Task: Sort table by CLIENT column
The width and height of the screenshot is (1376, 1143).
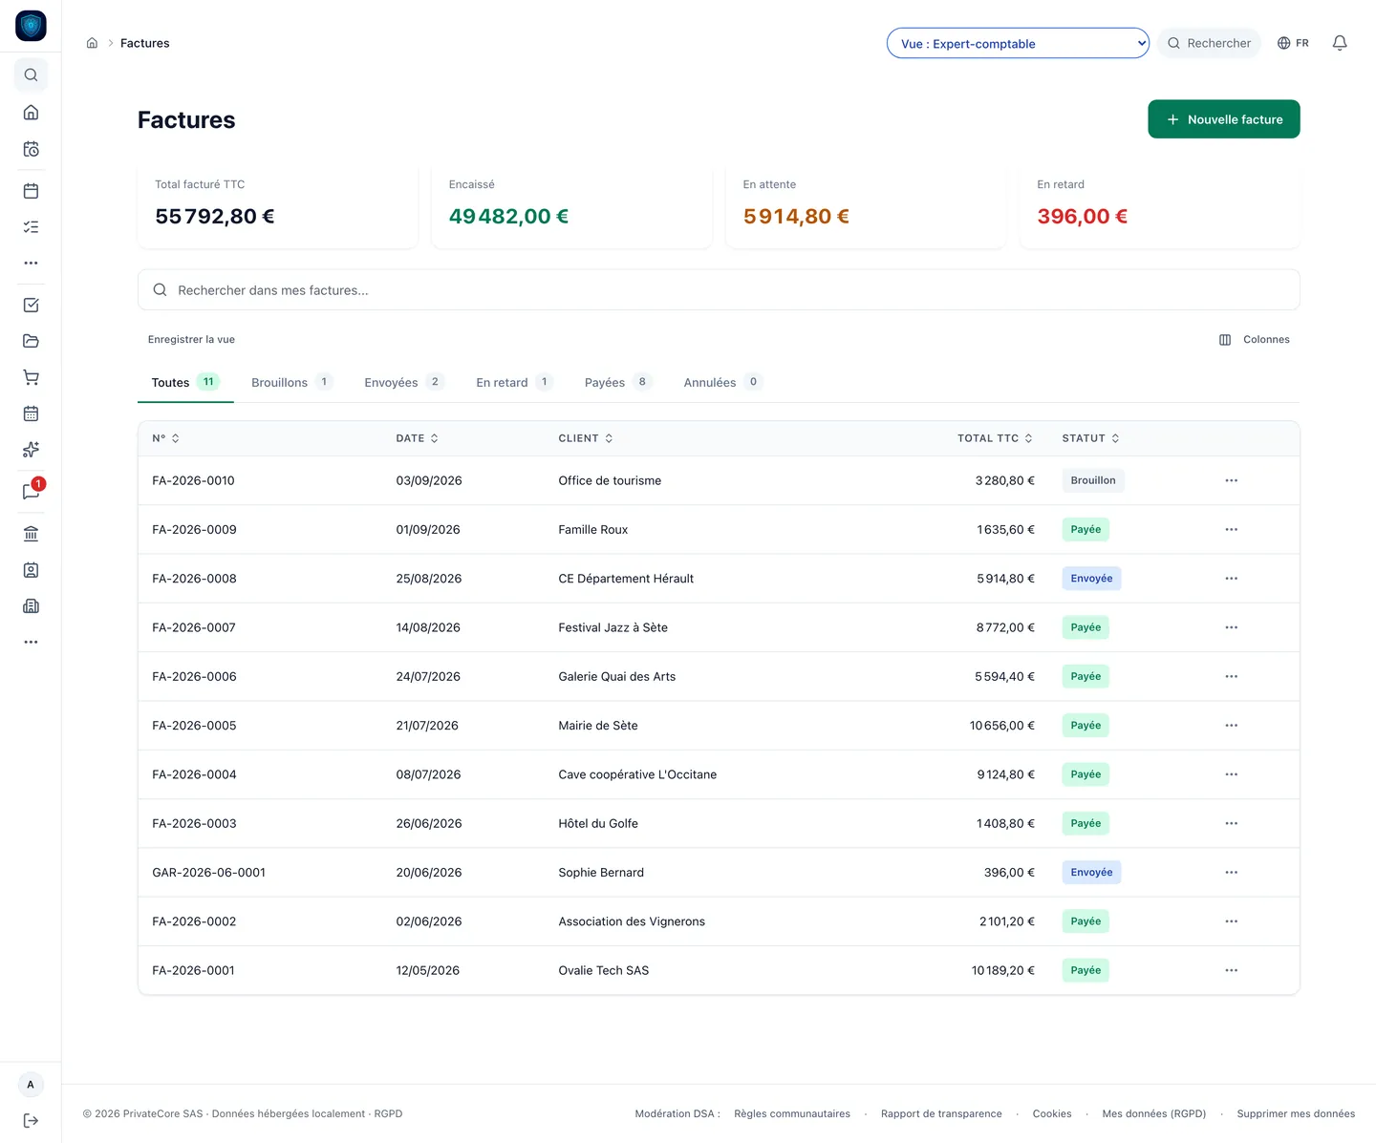Action: pyautogui.click(x=586, y=438)
